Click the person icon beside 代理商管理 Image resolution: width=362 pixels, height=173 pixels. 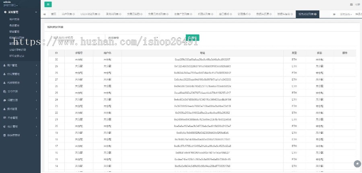(x=4, y=83)
